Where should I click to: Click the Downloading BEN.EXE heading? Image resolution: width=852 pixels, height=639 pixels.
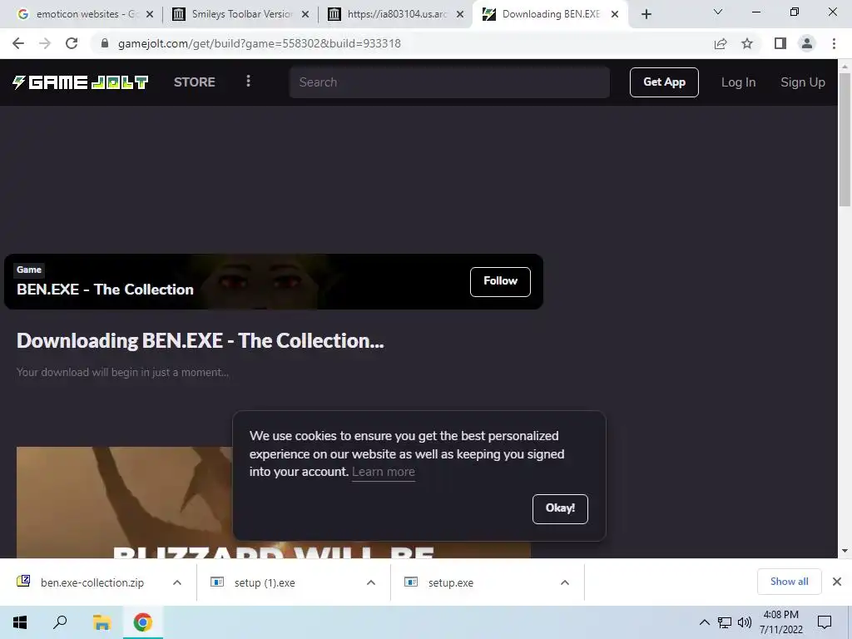point(200,340)
